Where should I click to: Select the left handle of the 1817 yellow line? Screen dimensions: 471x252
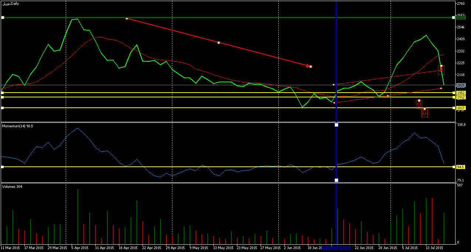point(3,108)
